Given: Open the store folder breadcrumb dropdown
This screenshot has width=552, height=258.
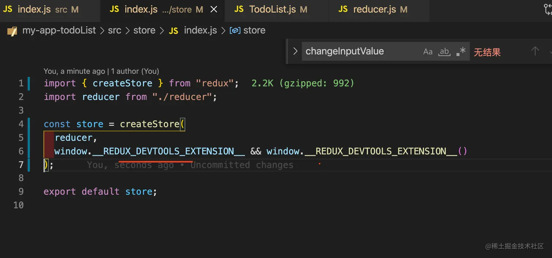Looking at the screenshot, I should [x=144, y=30].
